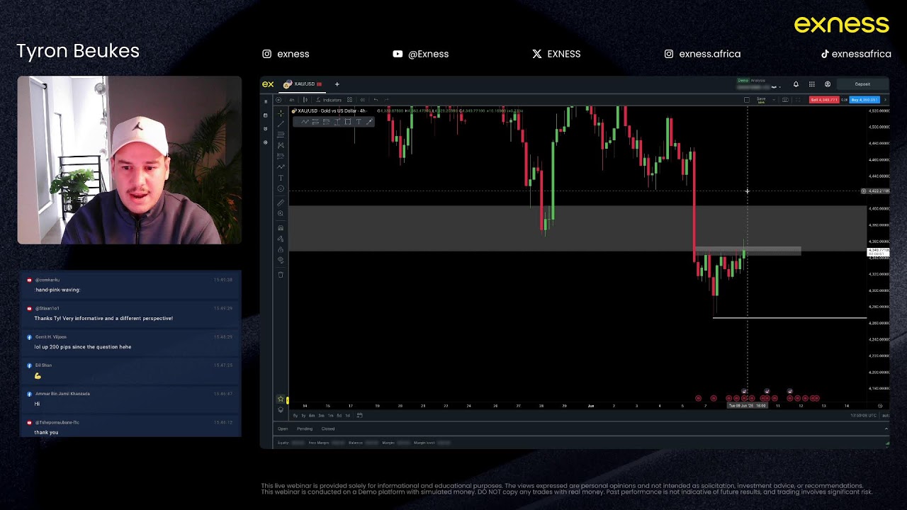Add an order at the crosshair price plus
Image resolution: width=907 pixels, height=510 pixels.
click(864, 191)
